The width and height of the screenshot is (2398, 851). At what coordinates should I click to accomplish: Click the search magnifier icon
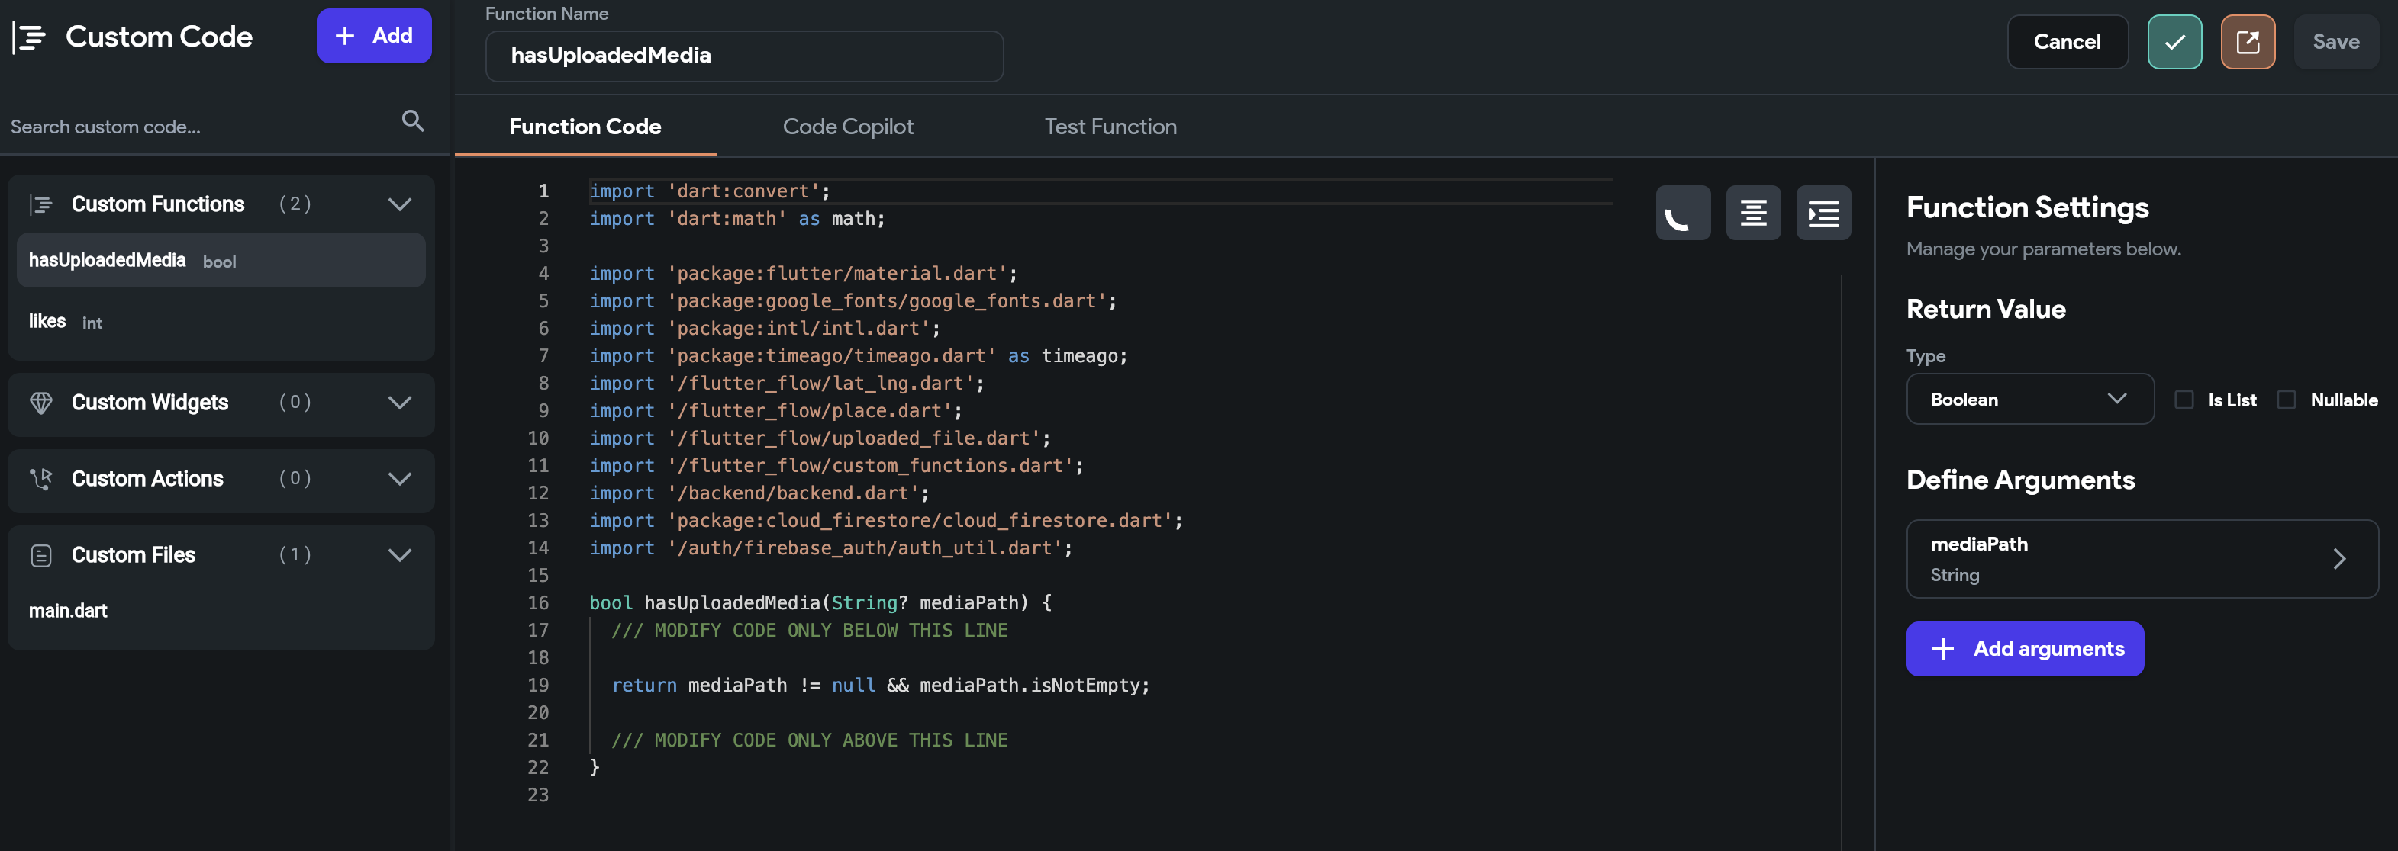point(412,121)
